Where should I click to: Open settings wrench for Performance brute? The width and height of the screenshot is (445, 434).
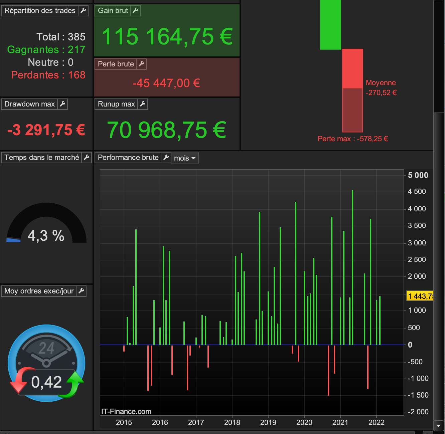(166, 158)
